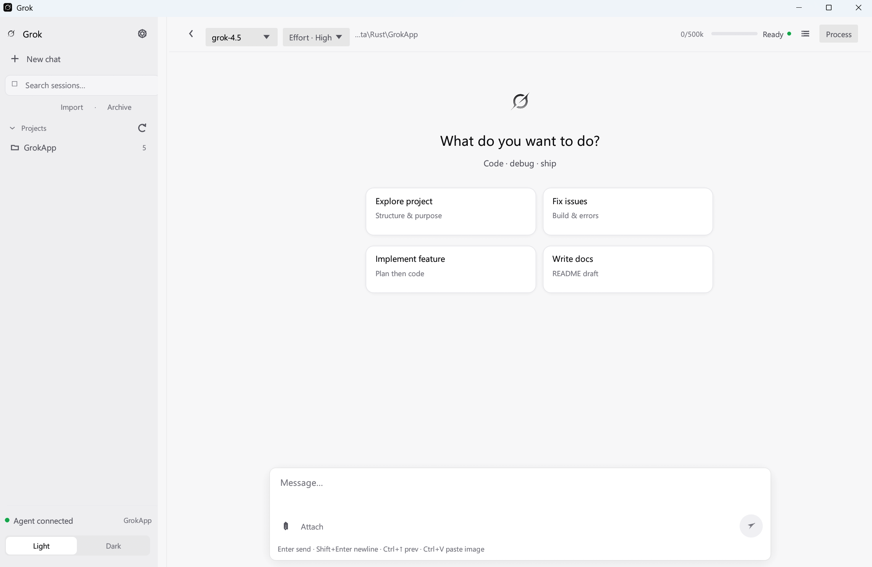The image size is (872, 567).
Task: Focus the Search sessions field
Action: [x=82, y=85]
